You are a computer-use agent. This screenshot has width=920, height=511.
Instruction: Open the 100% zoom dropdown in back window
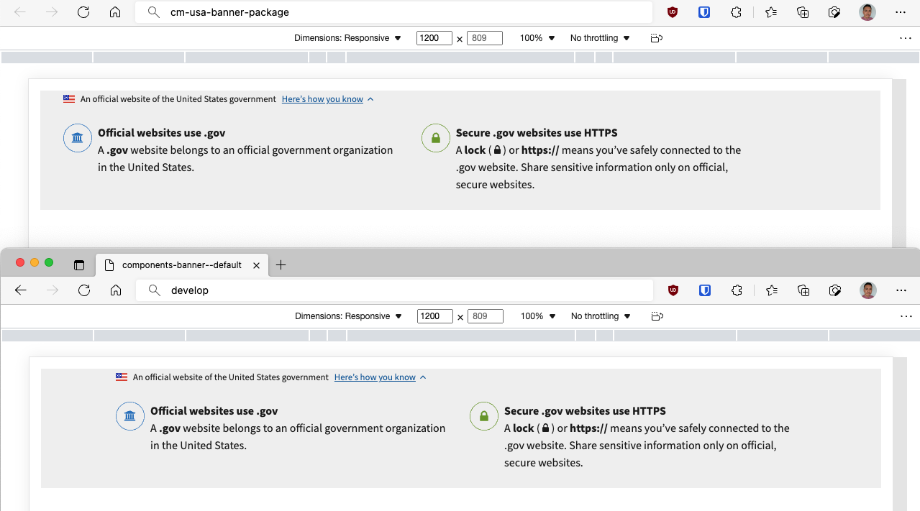[x=538, y=38]
